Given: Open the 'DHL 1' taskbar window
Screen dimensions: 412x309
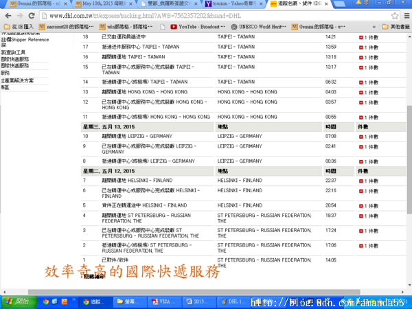Looking at the screenshot, I should pos(233,302).
